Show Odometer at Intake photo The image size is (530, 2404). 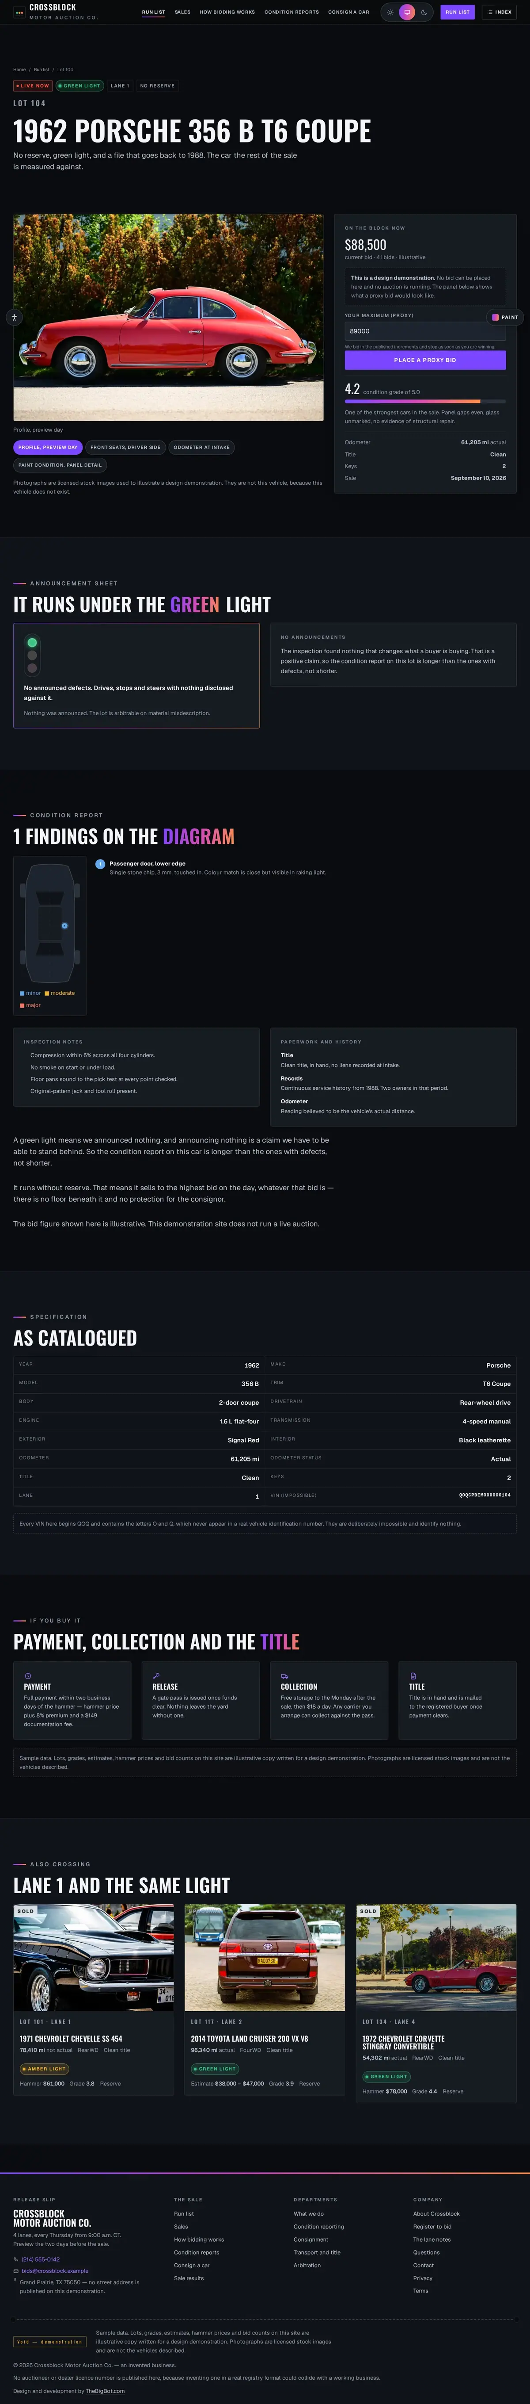tap(201, 447)
